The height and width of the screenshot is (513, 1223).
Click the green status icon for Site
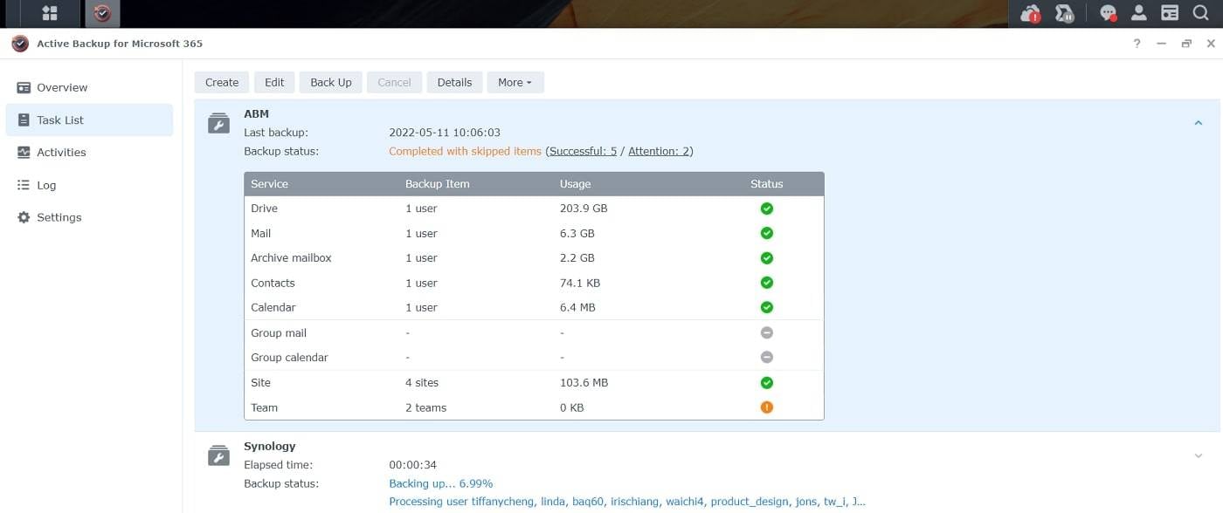(766, 382)
